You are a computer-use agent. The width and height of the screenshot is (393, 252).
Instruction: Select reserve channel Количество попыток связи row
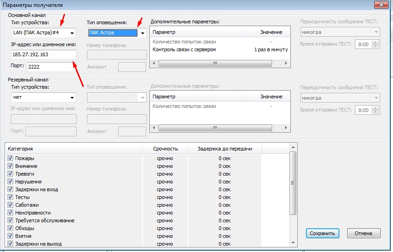coord(220,107)
